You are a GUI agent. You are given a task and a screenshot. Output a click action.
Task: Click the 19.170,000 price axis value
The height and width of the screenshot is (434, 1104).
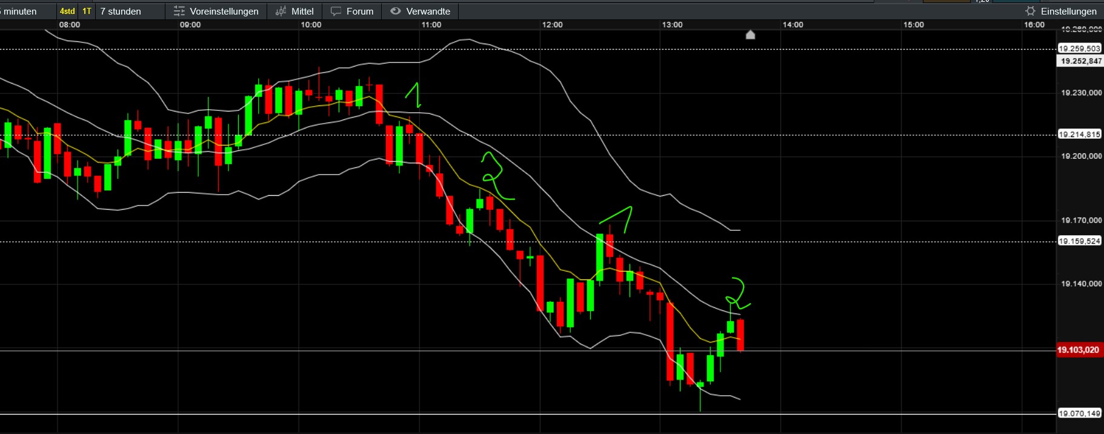(x=1082, y=220)
